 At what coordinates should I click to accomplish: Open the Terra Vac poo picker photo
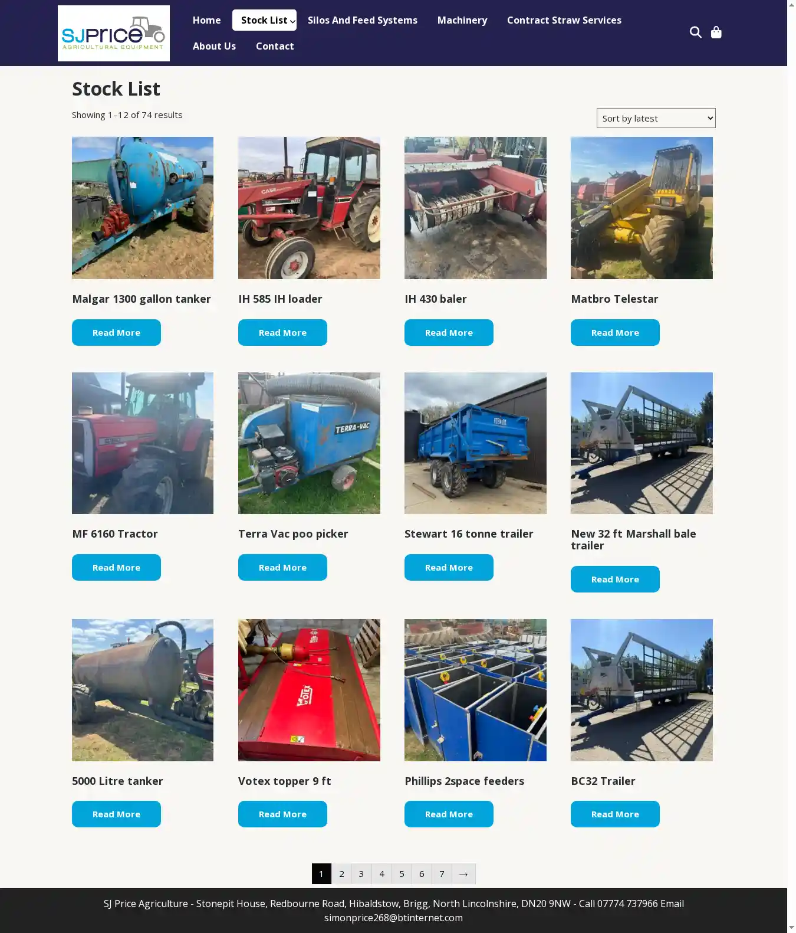[x=309, y=443]
